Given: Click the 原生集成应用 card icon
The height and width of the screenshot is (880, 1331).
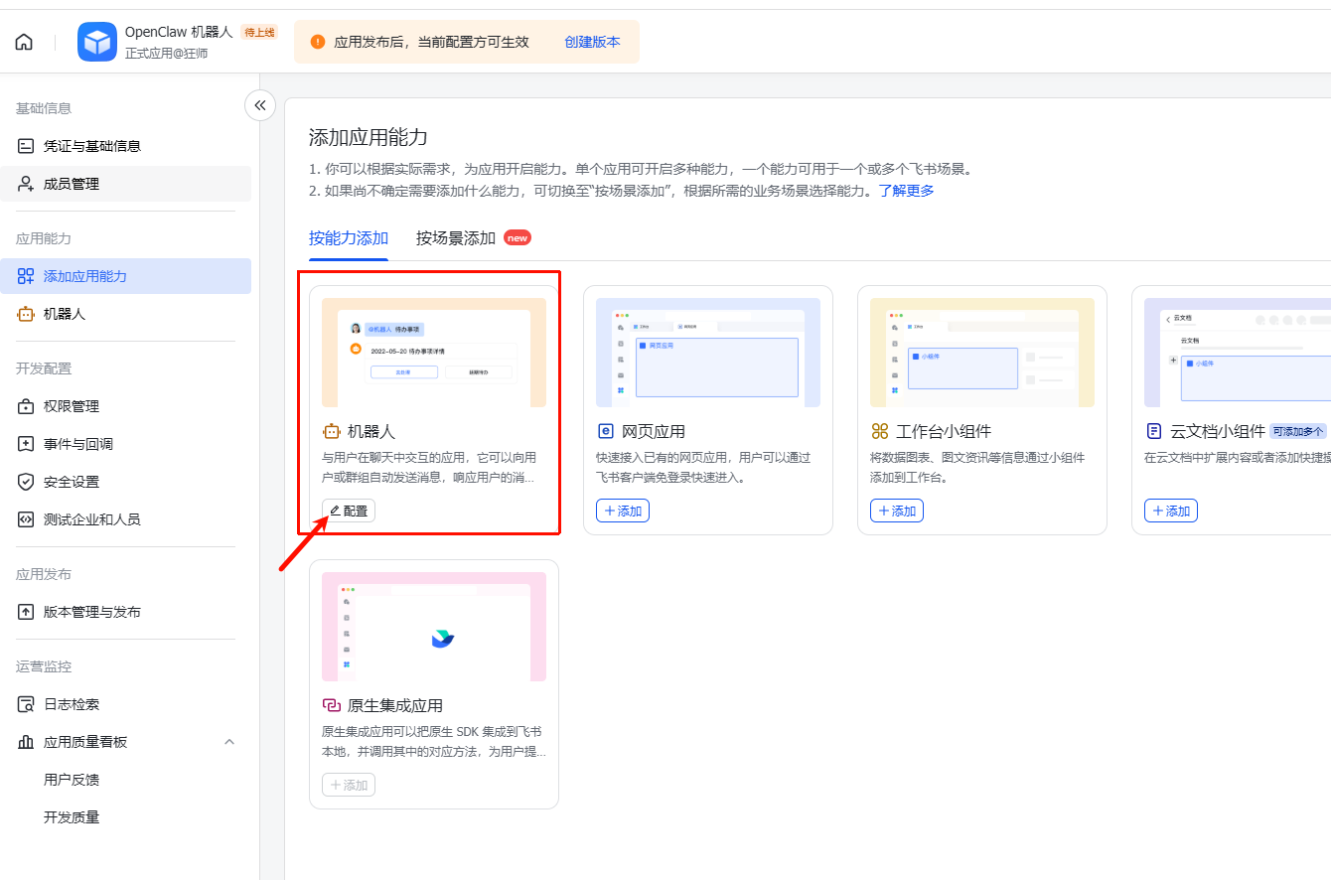Looking at the screenshot, I should 331,705.
